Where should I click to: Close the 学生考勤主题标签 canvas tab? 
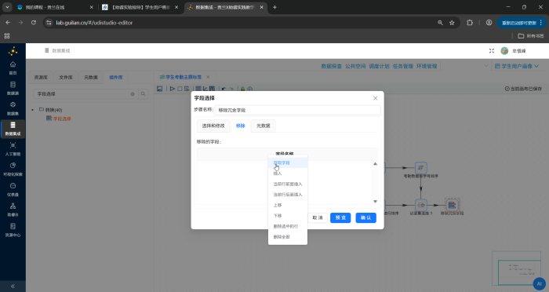(208, 77)
